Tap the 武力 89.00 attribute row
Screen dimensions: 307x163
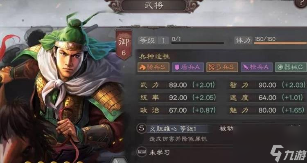[178, 85]
